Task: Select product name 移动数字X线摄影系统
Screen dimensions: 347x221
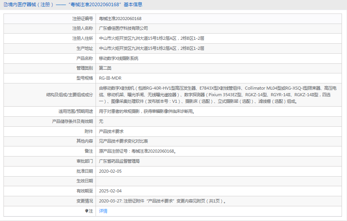Action: [119, 58]
